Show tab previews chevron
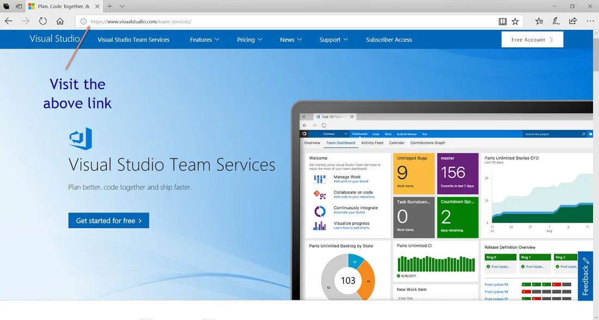Viewport: 599px width, 320px height. point(122,6)
